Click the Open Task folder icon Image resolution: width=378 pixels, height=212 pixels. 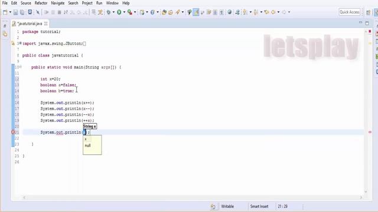[x=171, y=12]
